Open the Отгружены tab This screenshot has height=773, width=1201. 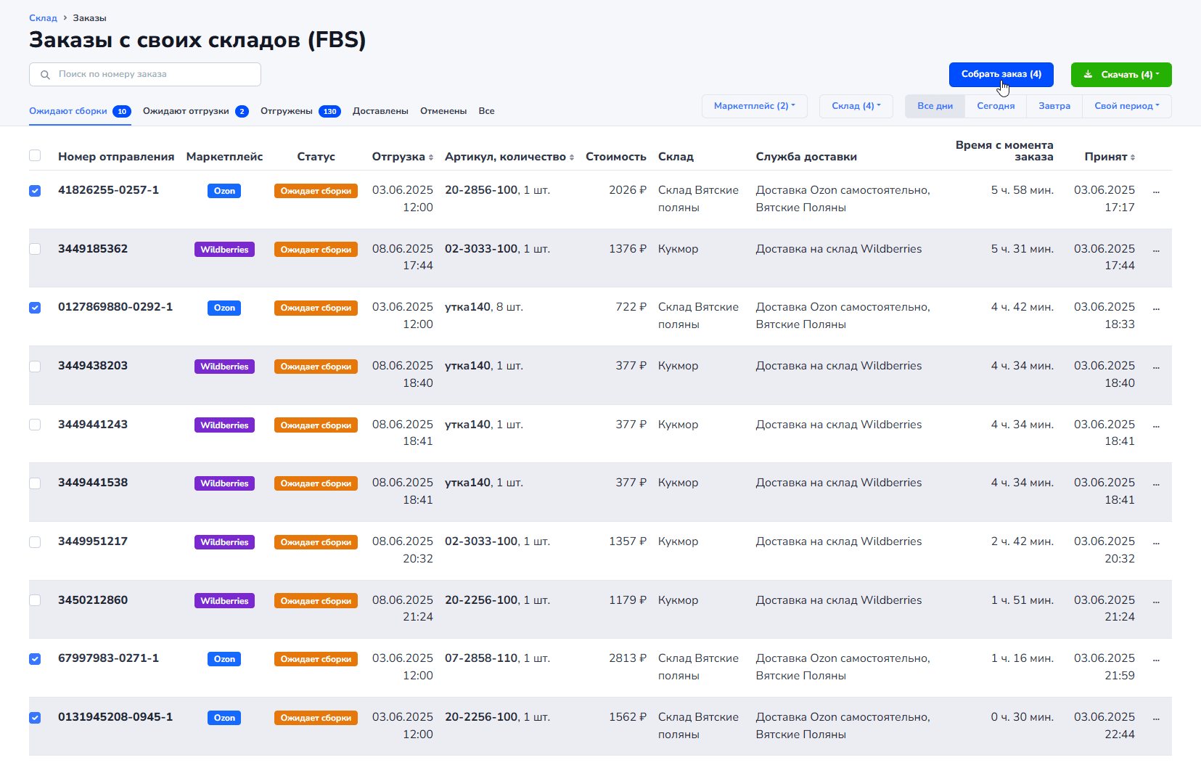pyautogui.click(x=300, y=111)
